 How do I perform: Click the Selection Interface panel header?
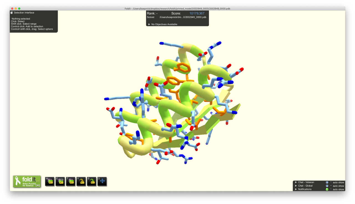24,12
